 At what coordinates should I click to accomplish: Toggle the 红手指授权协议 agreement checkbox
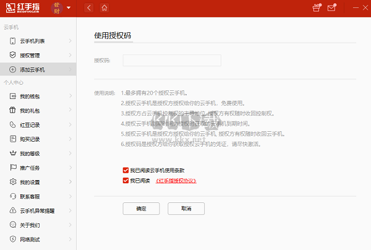pyautogui.click(x=126, y=181)
